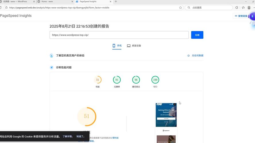Viewport: 255px width, 143px height.
Task: Open a new browser tab
Action: (x=116, y=2)
